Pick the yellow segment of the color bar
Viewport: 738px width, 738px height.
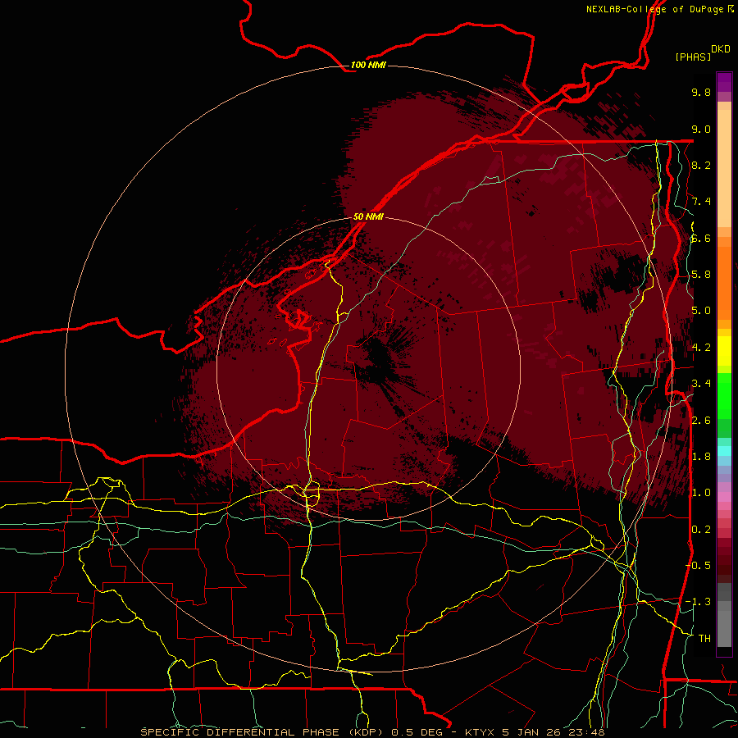pos(724,351)
